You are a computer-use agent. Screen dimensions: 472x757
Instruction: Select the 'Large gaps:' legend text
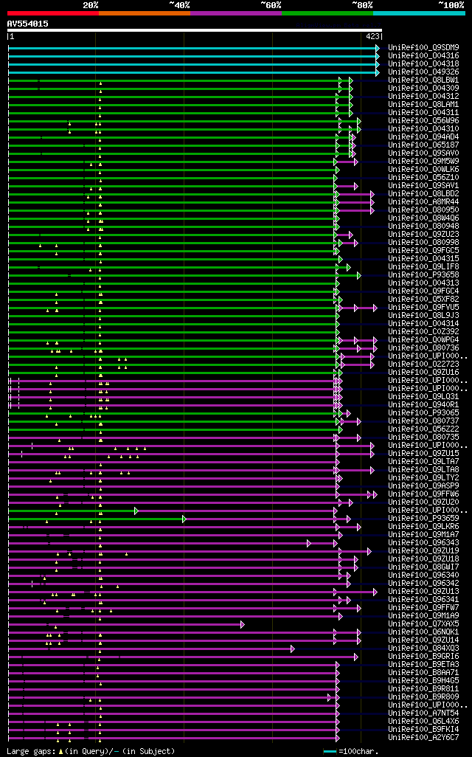[32, 751]
